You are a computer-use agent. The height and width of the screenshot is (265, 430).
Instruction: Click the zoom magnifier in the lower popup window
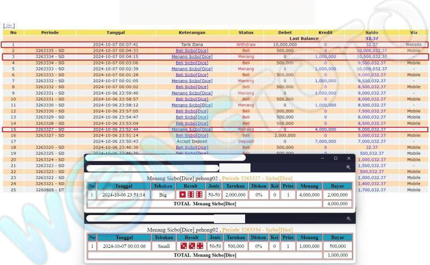(x=348, y=219)
